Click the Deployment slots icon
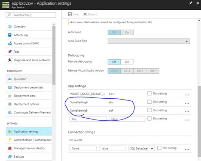Screen dimensions: 201x161 pos(10,96)
